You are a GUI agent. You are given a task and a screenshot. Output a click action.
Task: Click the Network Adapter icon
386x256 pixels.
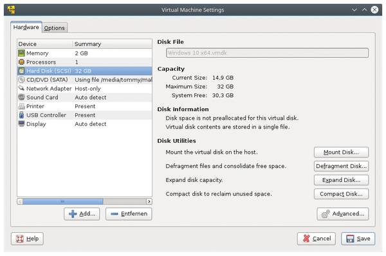point(22,88)
